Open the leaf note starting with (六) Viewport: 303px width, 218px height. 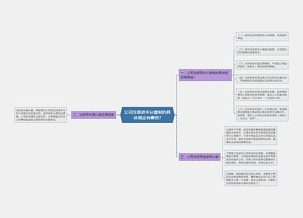[262, 113]
